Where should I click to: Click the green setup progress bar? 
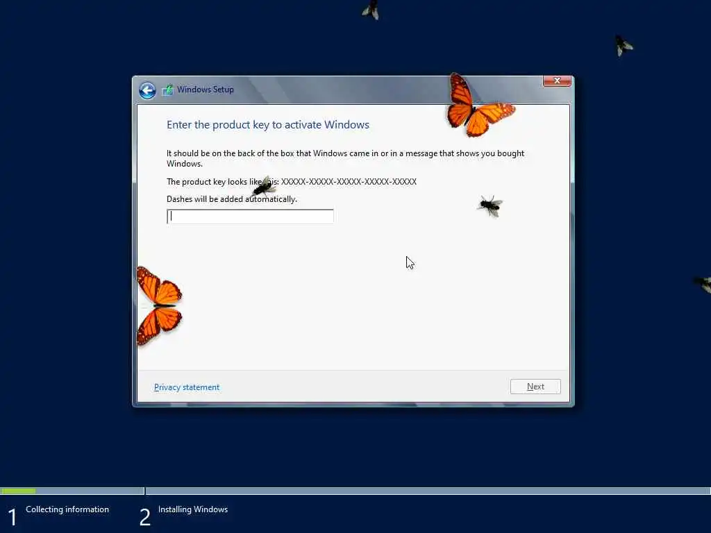pyautogui.click(x=18, y=491)
